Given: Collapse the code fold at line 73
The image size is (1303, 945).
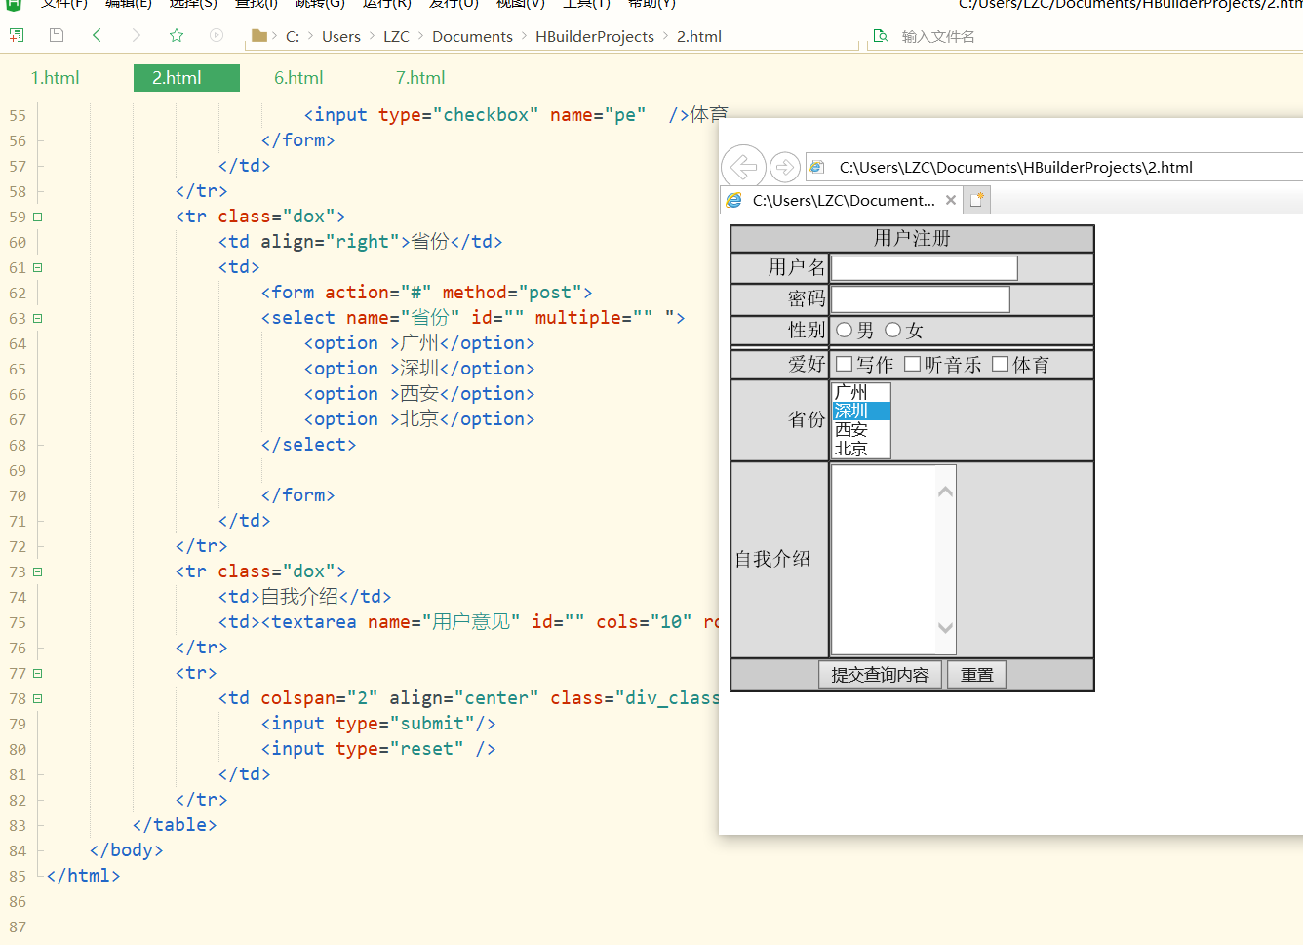Looking at the screenshot, I should pos(38,571).
